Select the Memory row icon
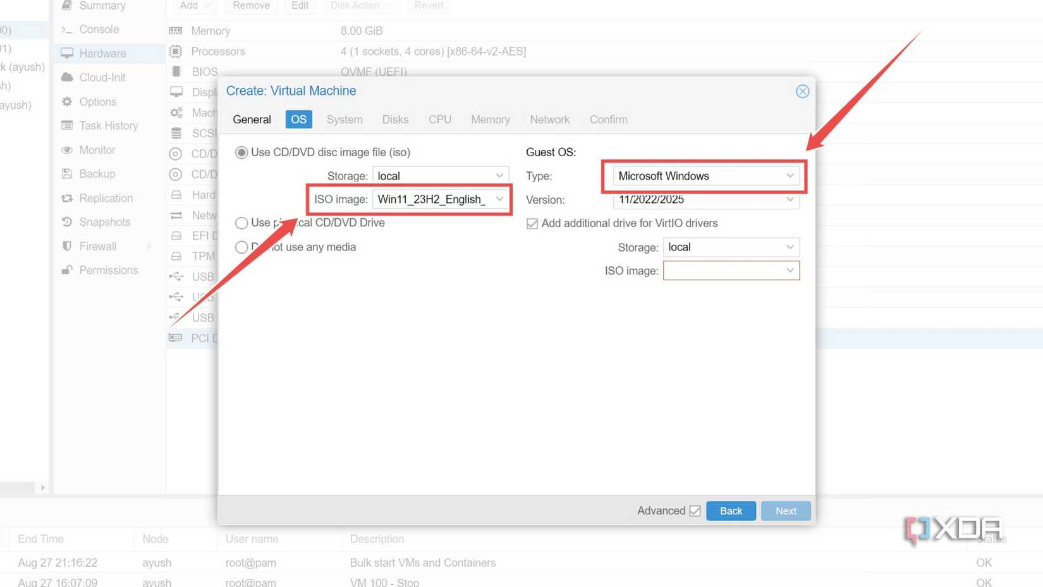This screenshot has height=587, width=1043. (x=176, y=30)
